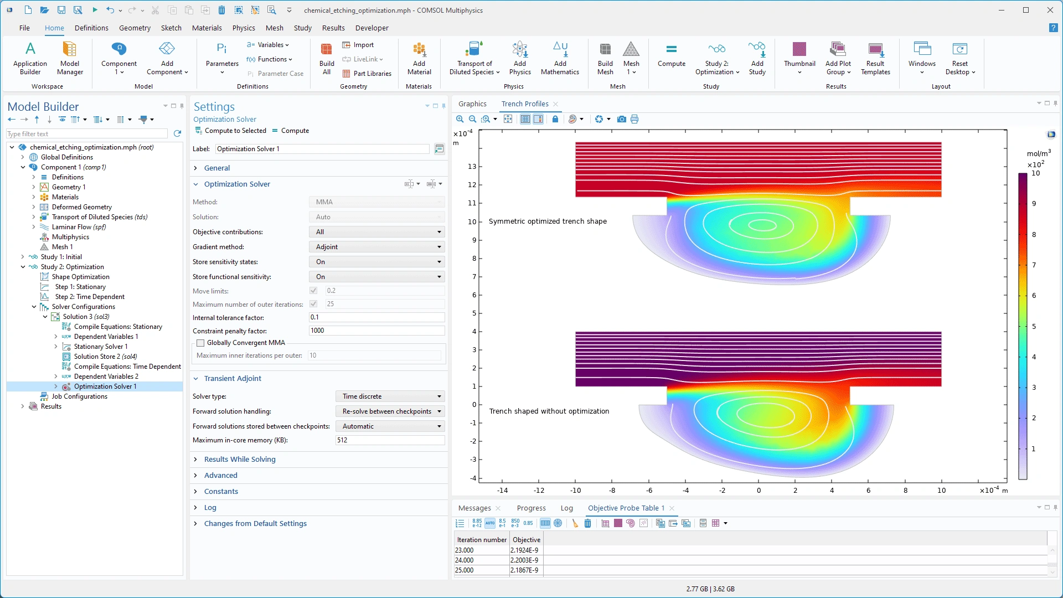Click the concentration color legend bar
Image resolution: width=1063 pixels, height=598 pixels.
1023,326
